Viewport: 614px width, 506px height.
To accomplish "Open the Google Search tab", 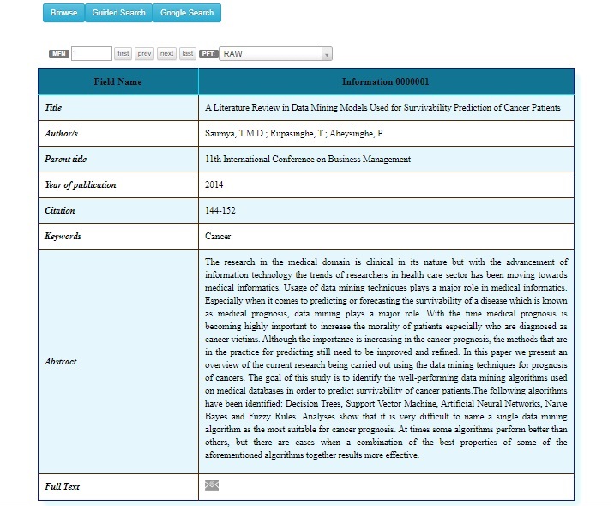I will click(187, 13).
